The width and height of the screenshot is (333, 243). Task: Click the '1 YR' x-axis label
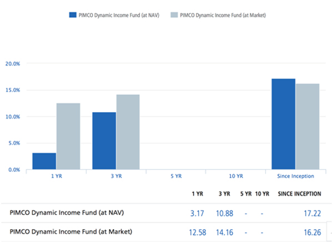57,176
